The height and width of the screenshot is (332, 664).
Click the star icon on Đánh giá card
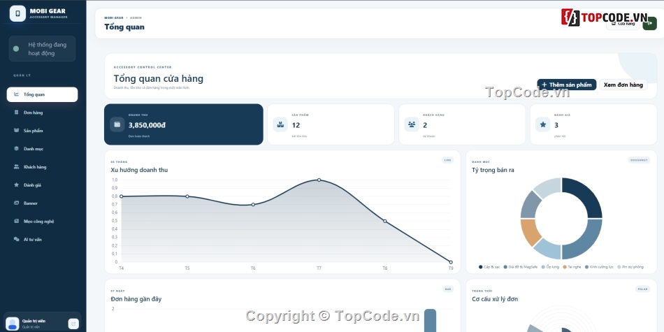click(x=543, y=124)
